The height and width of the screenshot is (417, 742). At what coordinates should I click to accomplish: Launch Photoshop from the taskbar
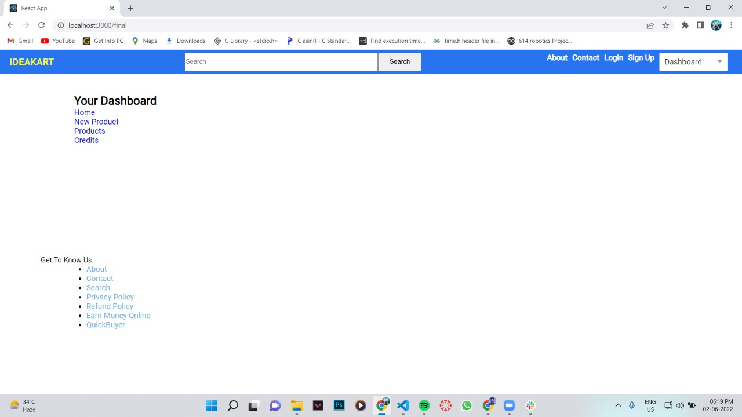(339, 405)
